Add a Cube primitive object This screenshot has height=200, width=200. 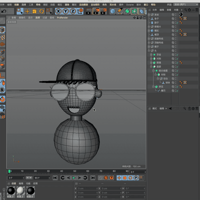click(113, 11)
